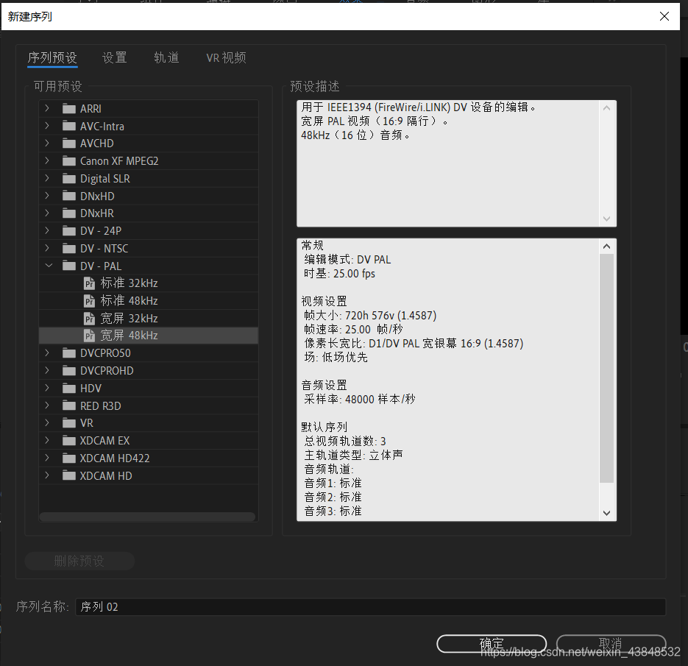This screenshot has width=688, height=666.
Task: Collapse the DV - PAL preset folder
Action: coord(49,266)
